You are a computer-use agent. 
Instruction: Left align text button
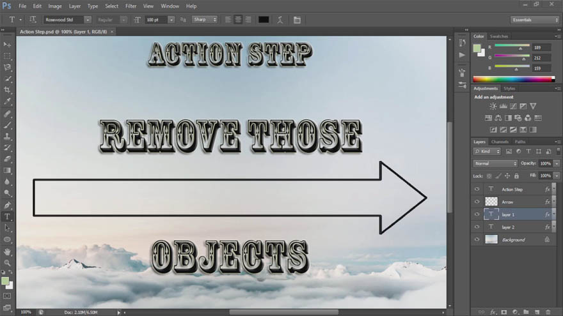pyautogui.click(x=228, y=20)
